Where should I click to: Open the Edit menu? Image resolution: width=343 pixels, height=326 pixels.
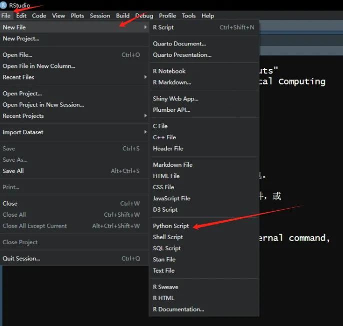point(21,15)
